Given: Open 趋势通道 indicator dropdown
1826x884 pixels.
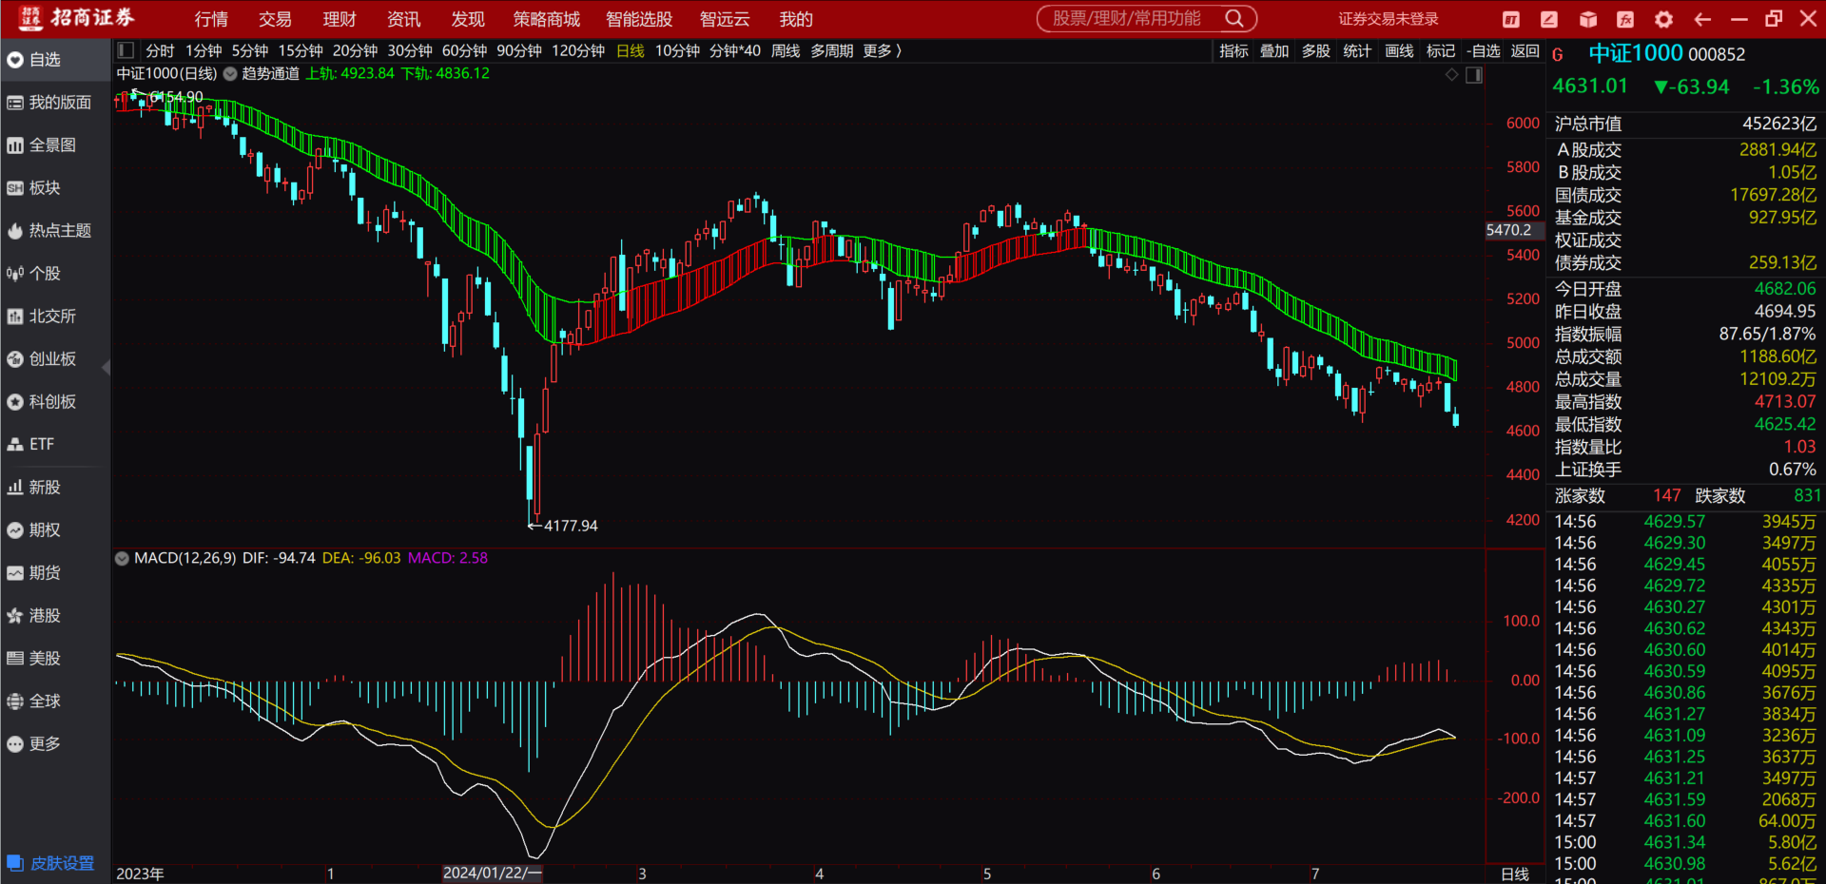Looking at the screenshot, I should point(231,74).
